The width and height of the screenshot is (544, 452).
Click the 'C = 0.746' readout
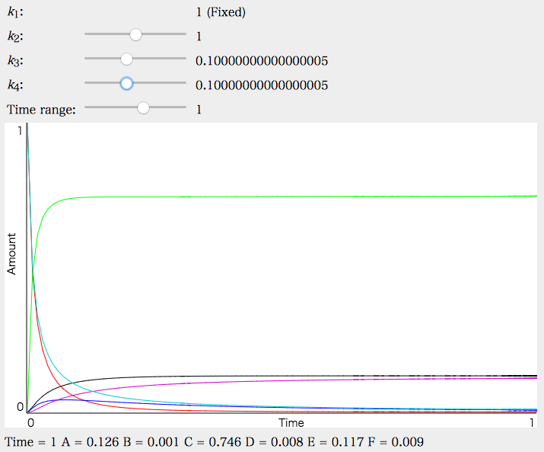tap(213, 442)
